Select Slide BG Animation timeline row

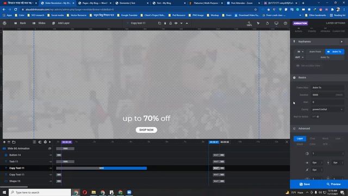[27, 149]
